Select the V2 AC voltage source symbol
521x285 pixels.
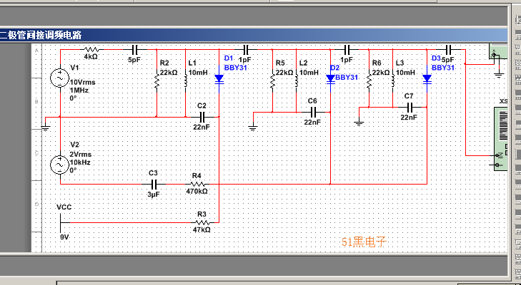click(x=60, y=165)
